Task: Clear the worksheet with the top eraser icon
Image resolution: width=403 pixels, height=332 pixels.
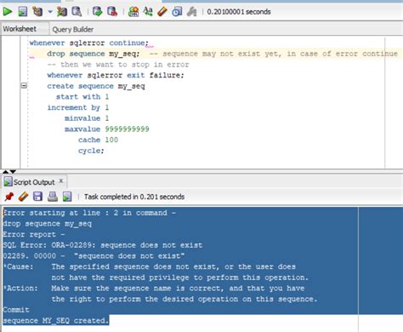Action: pyautogui.click(x=162, y=12)
